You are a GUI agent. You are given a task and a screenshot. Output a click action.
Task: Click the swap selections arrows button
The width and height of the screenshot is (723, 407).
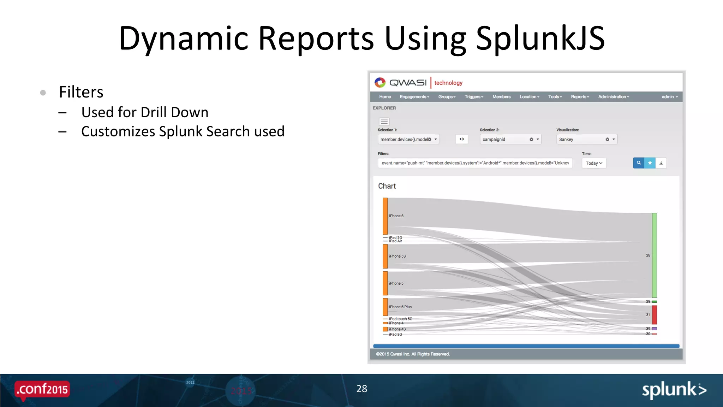coord(462,139)
